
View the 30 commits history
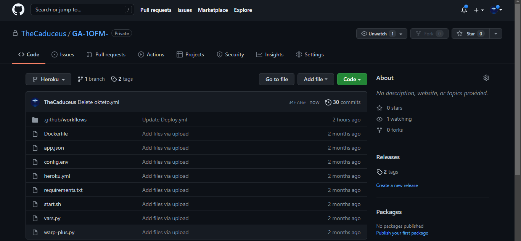343,102
